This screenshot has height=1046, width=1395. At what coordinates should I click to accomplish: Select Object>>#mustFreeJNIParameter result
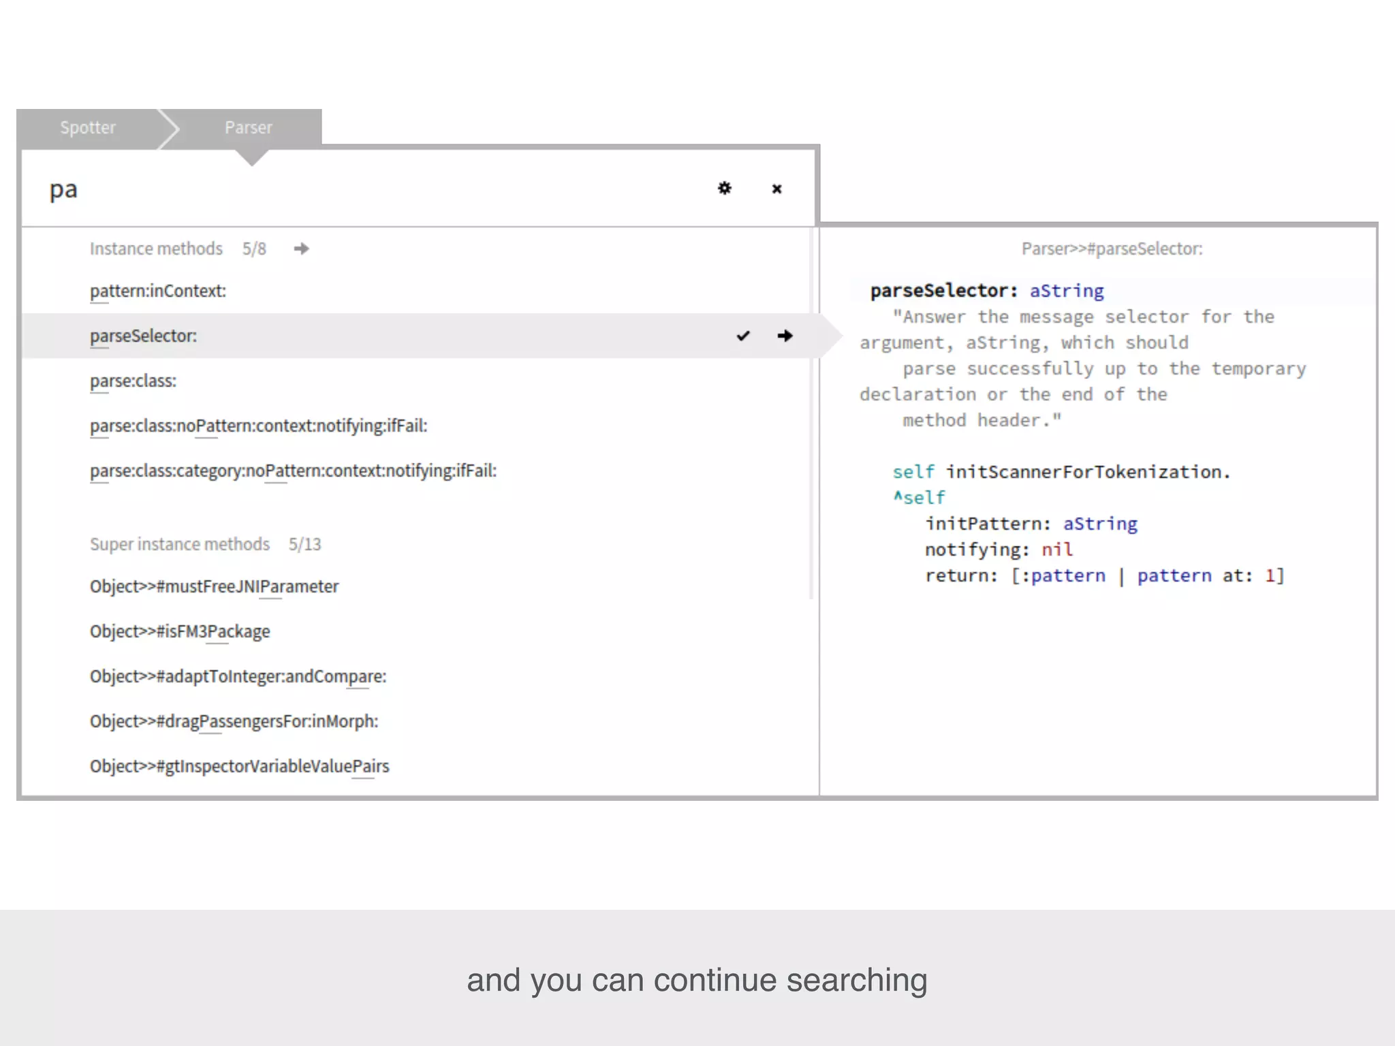tap(214, 586)
